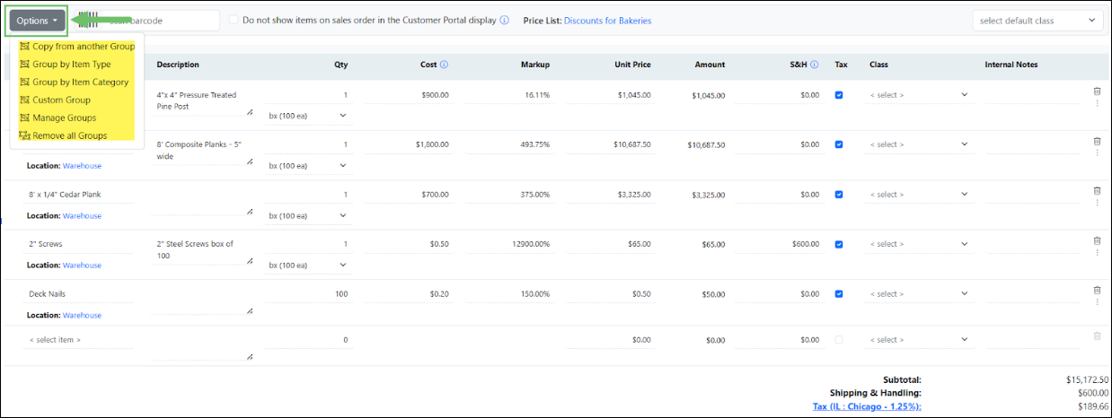1112x418 pixels.
Task: Open Class select for Deck Nails row
Action: tap(919, 294)
